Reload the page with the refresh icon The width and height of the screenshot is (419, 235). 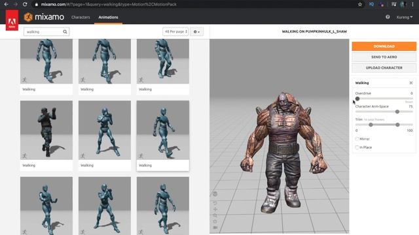click(x=25, y=5)
